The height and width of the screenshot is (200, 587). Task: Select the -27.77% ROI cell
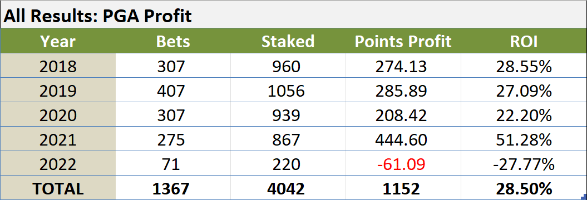524,163
